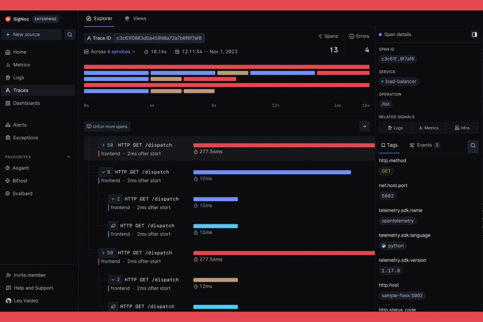Open the Logs page in the sidebar

[19, 77]
